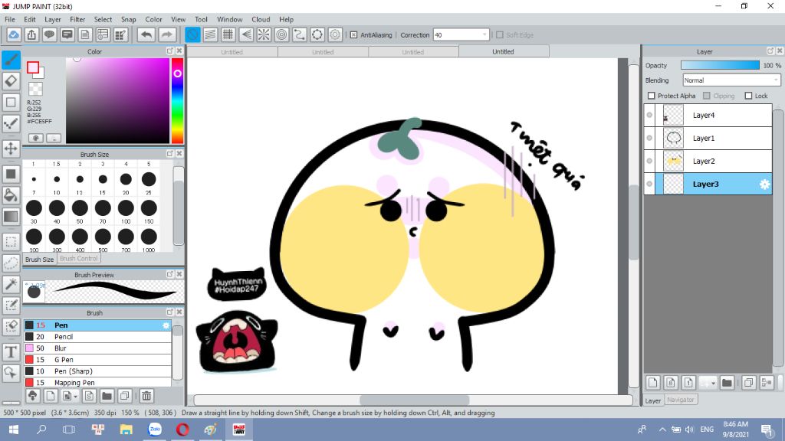Enable radial snap
Image resolution: width=785 pixels, height=441 pixels.
(264, 34)
